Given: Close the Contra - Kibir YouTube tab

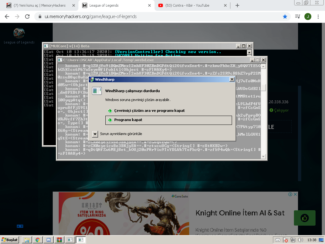Looking at the screenshot, I should (225, 6).
